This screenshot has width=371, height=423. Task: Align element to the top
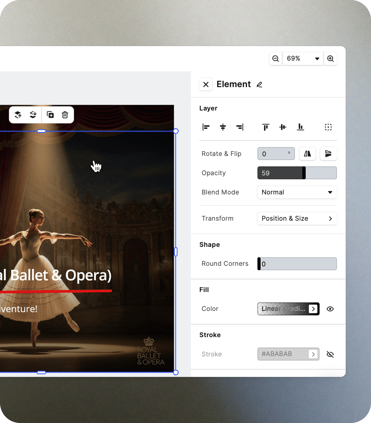tap(266, 127)
